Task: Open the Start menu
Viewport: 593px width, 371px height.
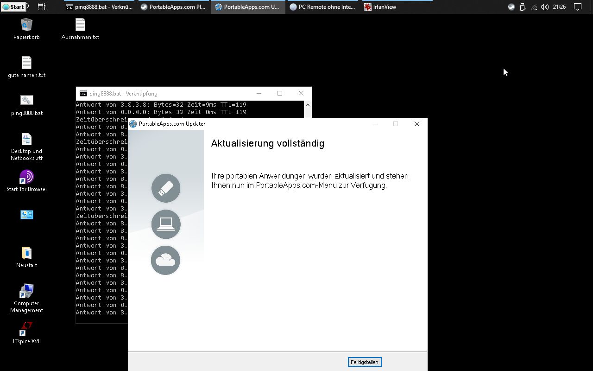Action: coord(13,7)
